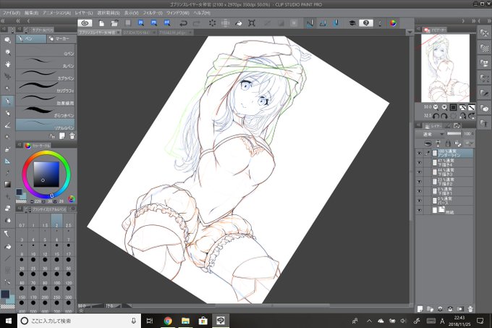Click the Redo arrow in toolbar
The width and height of the screenshot is (492, 328).
pos(196,23)
